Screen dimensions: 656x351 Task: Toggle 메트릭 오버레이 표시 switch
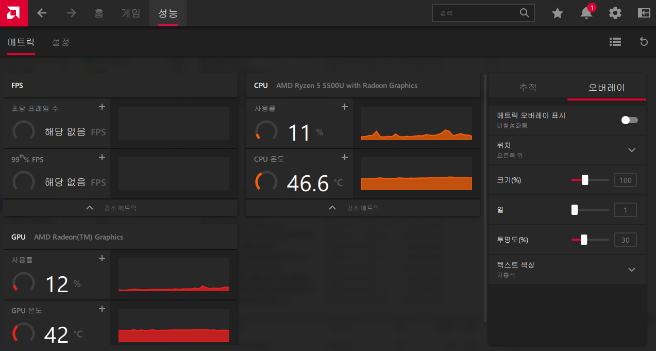[629, 120]
